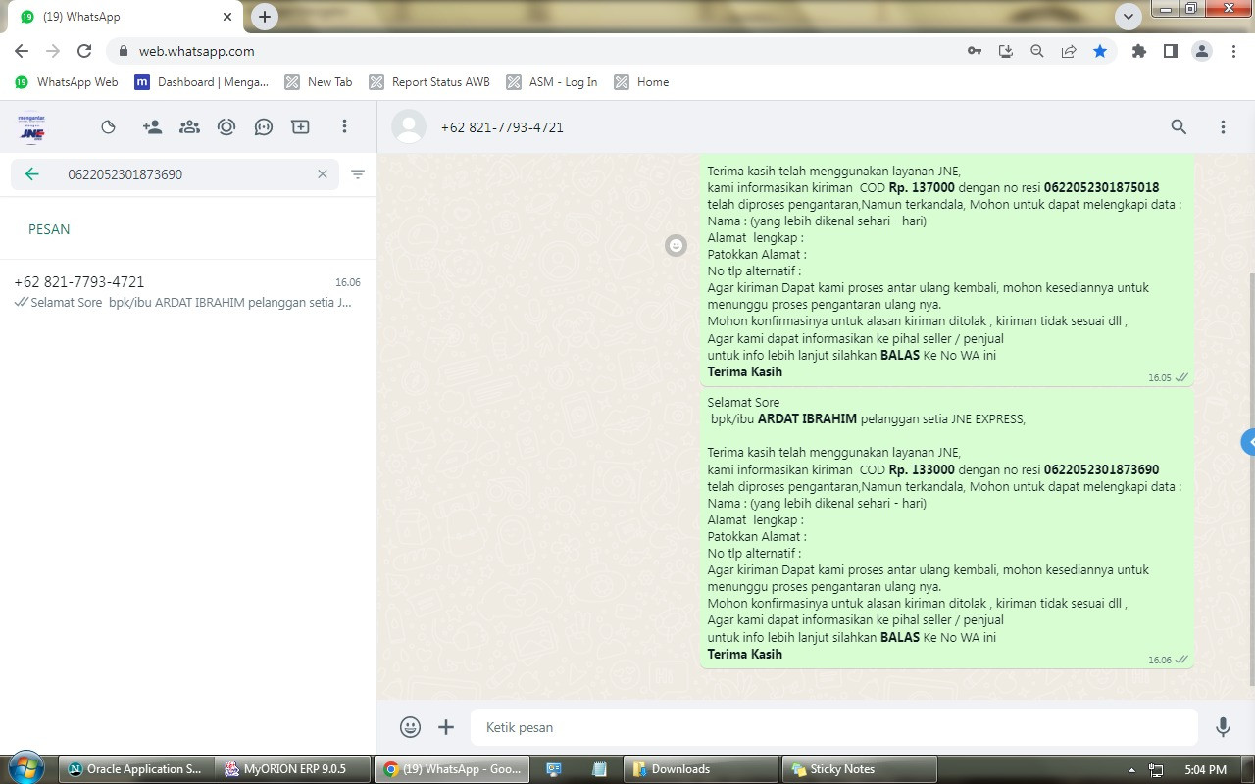Viewport: 1255px width, 784px height.
Task: Click the zoom magnifier icon
Action: [1037, 51]
